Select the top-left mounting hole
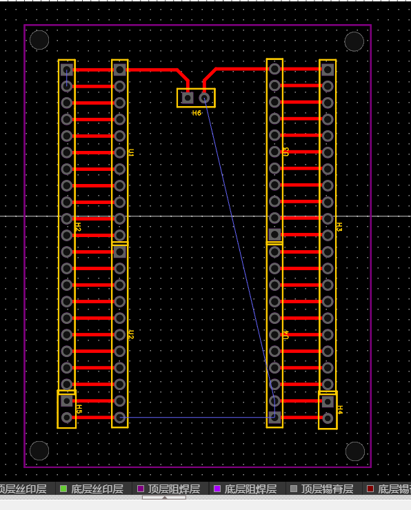 [39, 40]
